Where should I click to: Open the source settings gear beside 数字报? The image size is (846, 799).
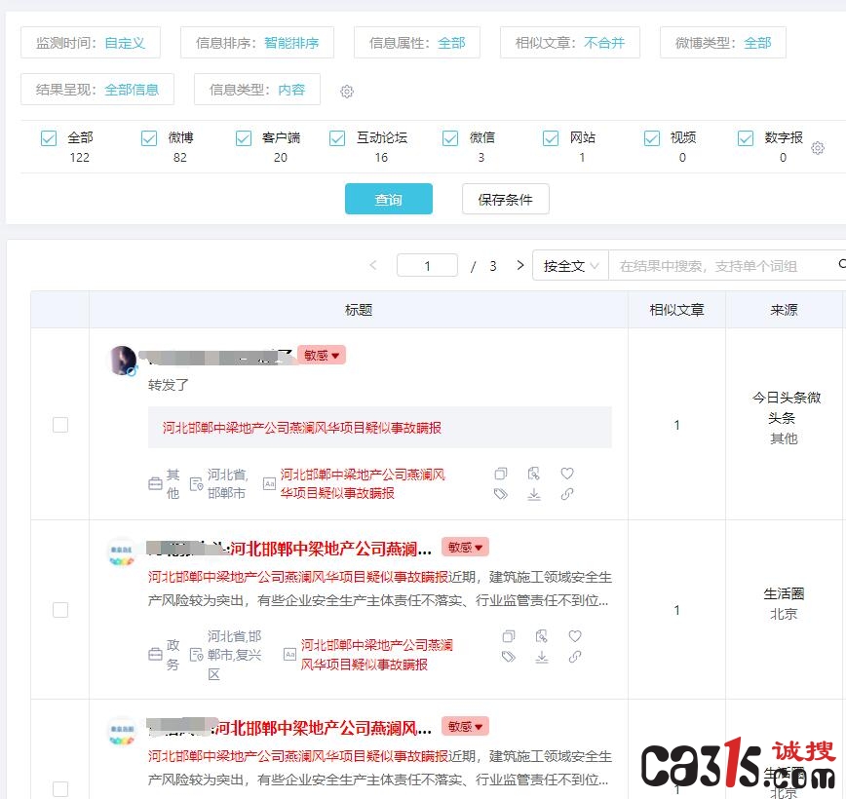click(x=818, y=147)
